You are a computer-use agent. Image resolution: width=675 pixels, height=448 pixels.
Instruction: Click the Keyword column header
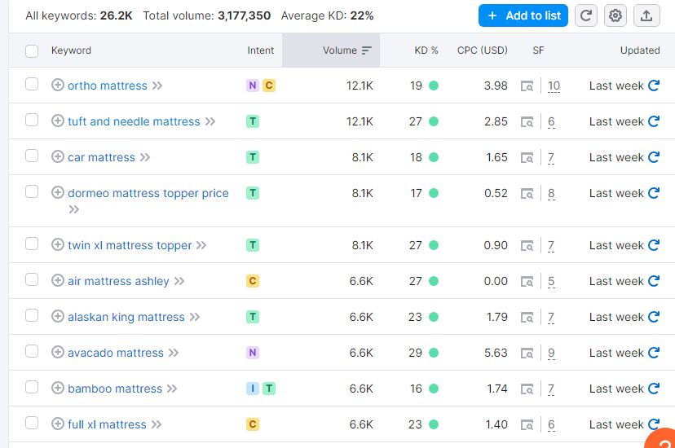point(71,51)
